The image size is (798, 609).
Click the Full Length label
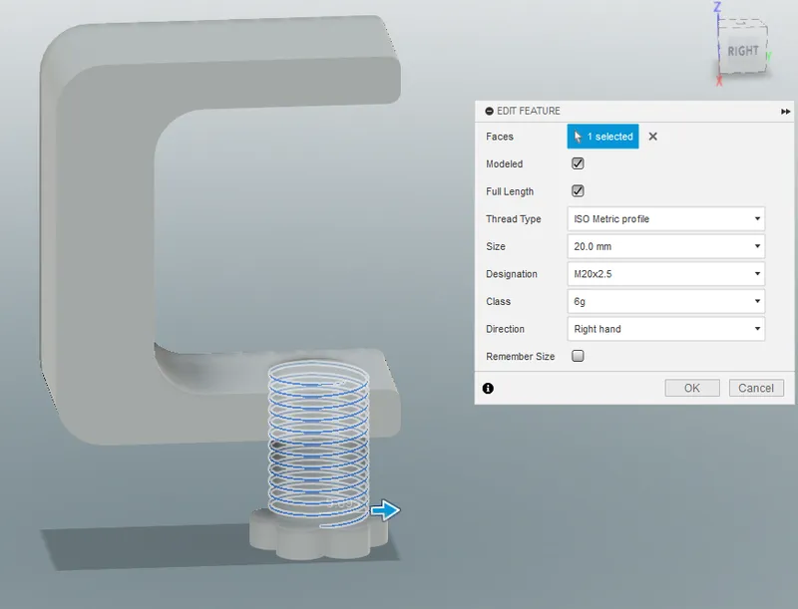click(510, 191)
